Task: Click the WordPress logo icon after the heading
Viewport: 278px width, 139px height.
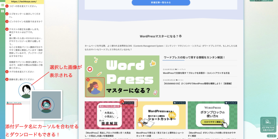Action: point(181,36)
